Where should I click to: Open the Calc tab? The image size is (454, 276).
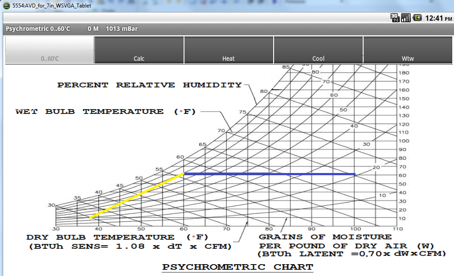[x=139, y=50]
